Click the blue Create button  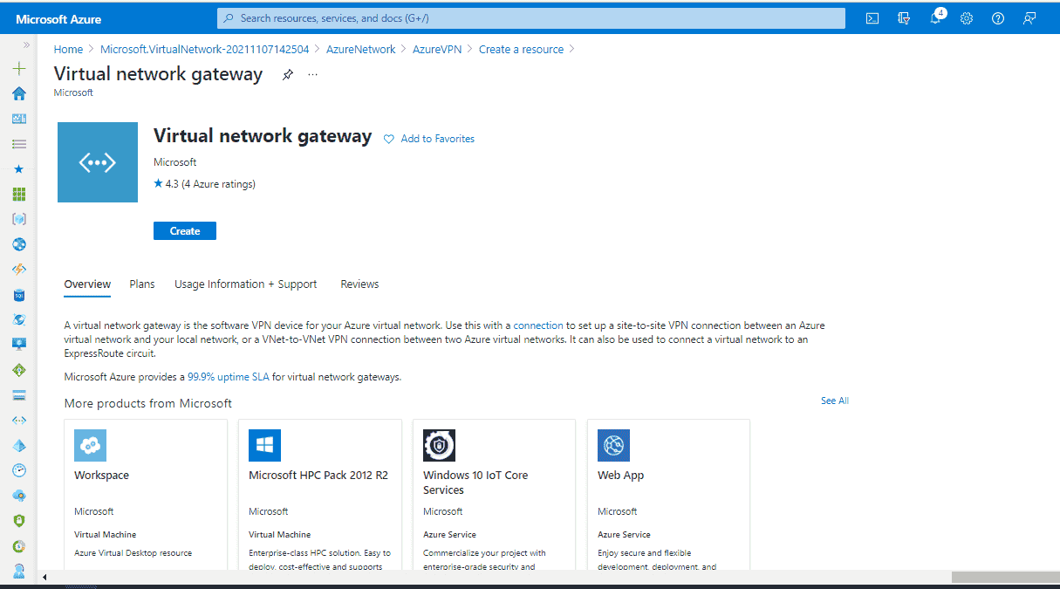point(185,231)
